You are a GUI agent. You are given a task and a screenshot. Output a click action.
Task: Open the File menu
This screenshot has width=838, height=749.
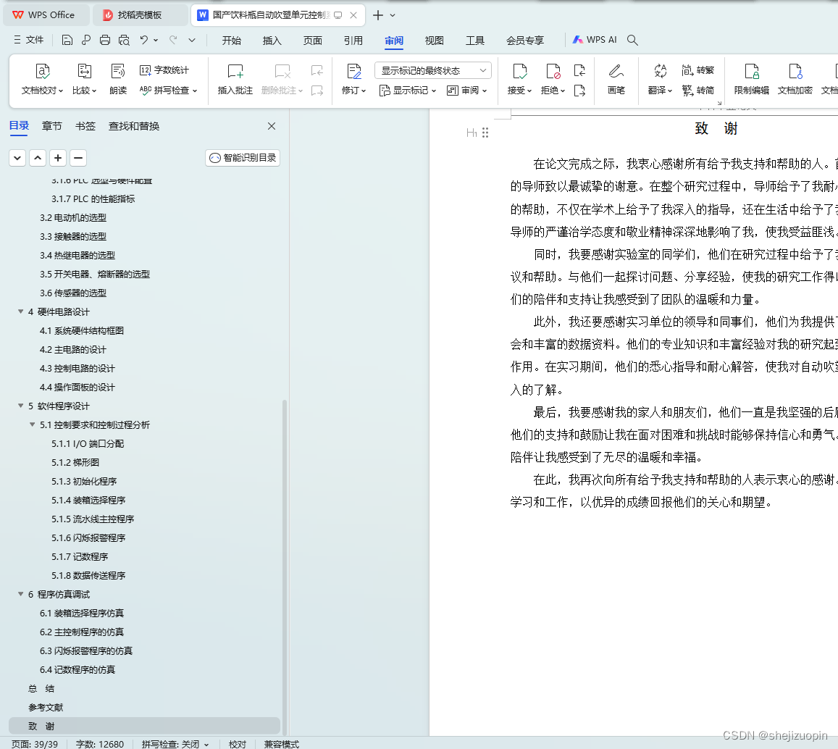[29, 40]
